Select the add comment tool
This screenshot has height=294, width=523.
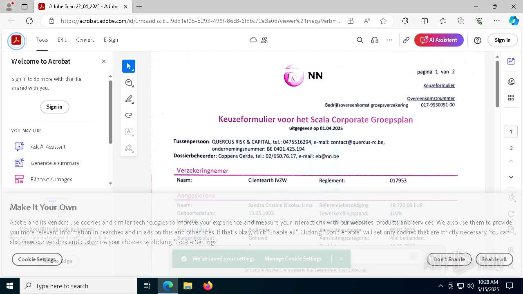pyautogui.click(x=129, y=82)
